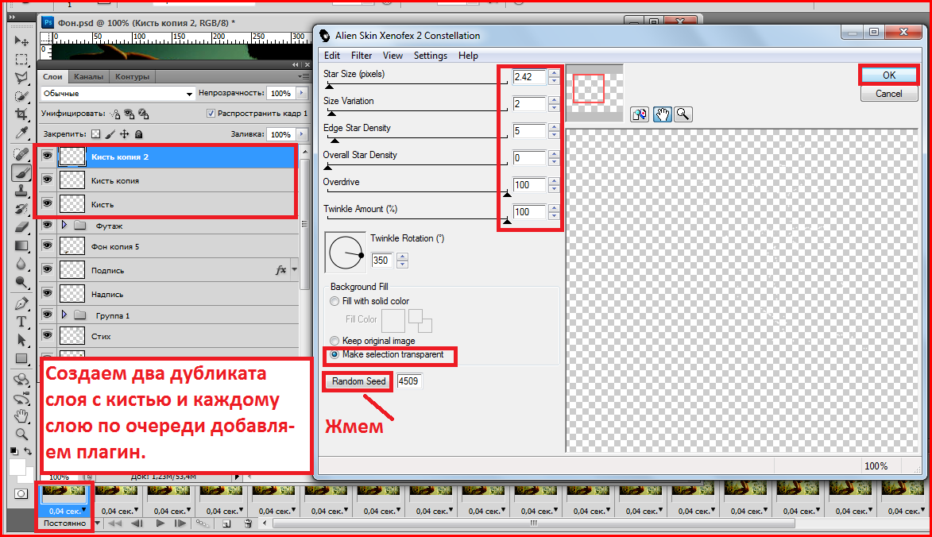The width and height of the screenshot is (932, 537).
Task: Switch to the Контуры tab
Action: click(x=132, y=76)
